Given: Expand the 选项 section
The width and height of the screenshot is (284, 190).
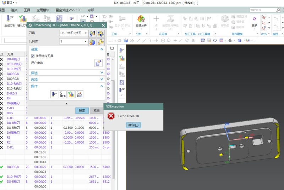Looking at the screenshot, I should tap(102, 79).
